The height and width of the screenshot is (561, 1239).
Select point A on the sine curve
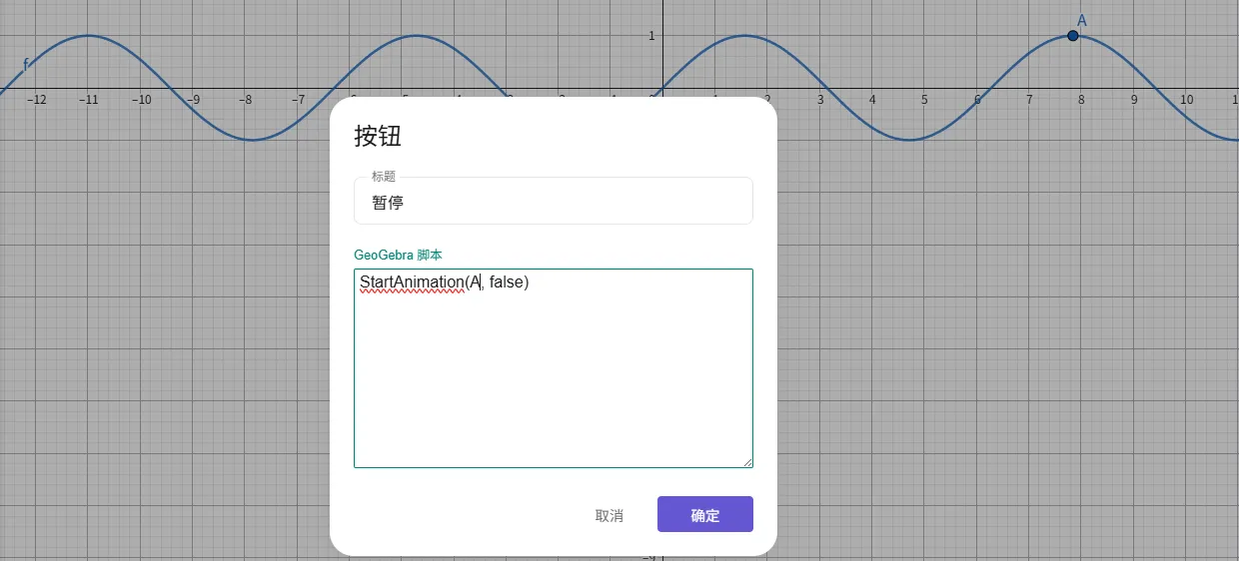(x=1072, y=36)
